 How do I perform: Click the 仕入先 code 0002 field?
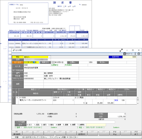pos(37,65)
